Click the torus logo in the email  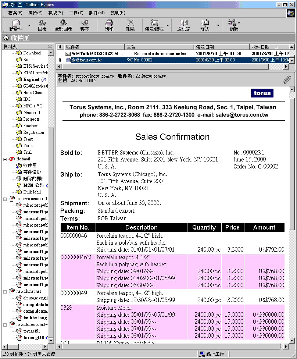coord(262,93)
